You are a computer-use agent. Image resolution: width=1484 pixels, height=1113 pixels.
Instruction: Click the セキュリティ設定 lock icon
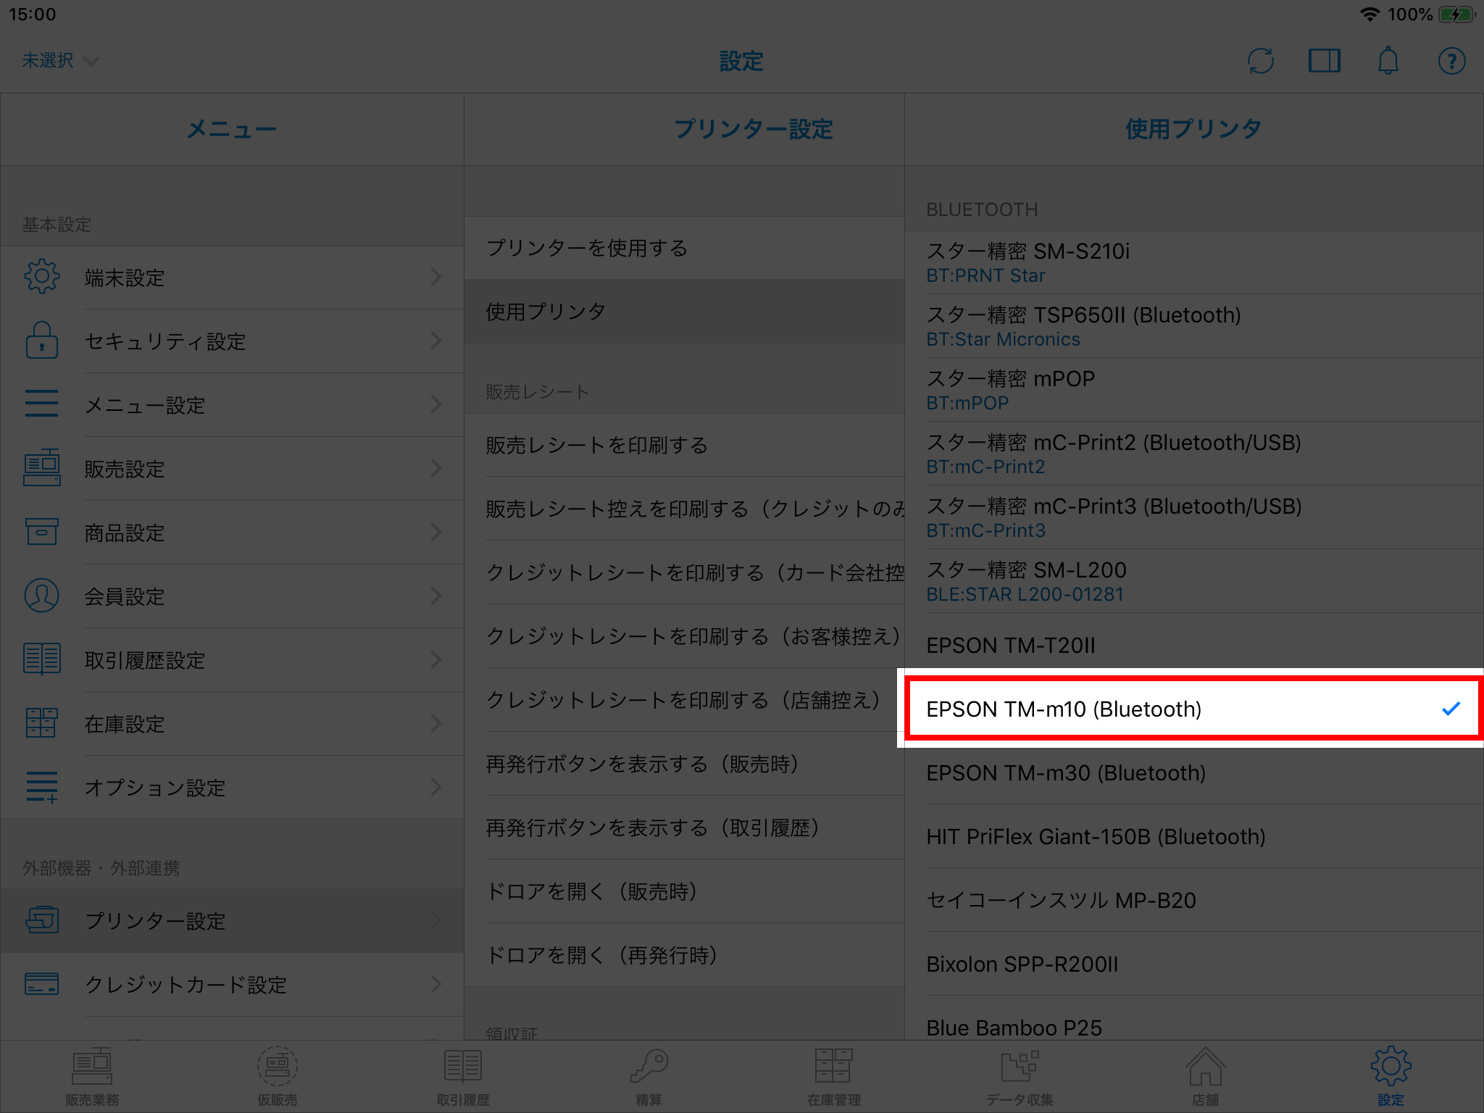pyautogui.click(x=42, y=341)
